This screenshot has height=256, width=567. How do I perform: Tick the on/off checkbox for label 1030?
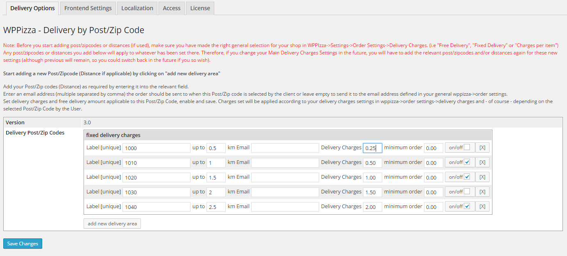(x=467, y=191)
